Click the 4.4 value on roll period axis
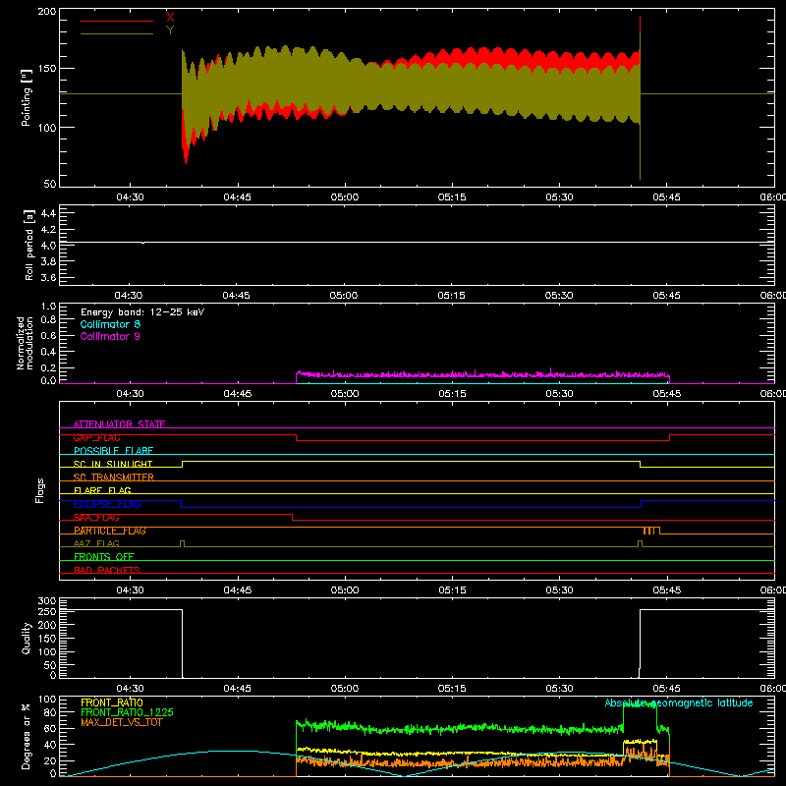 click(x=48, y=213)
